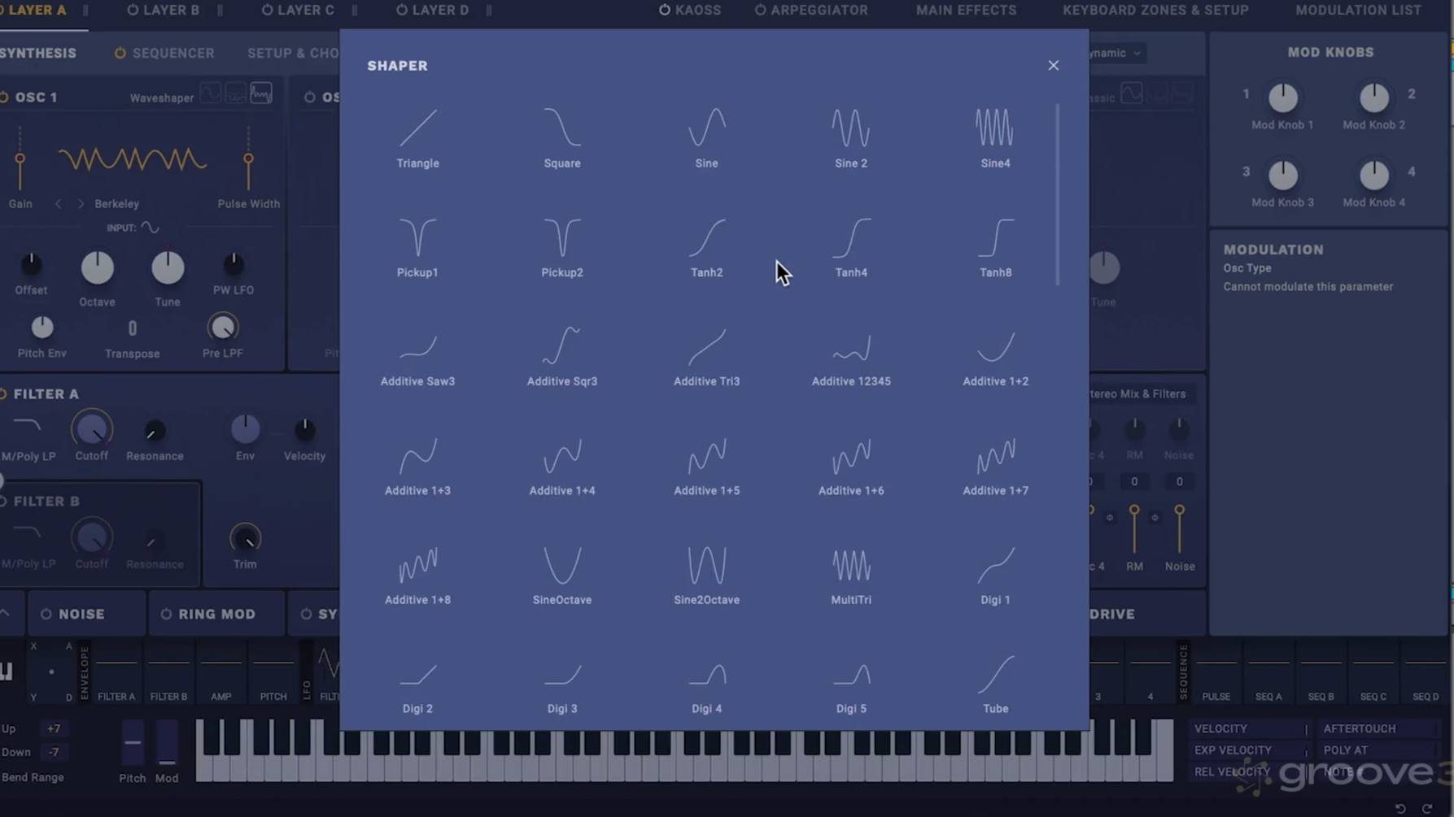Viewport: 1454px width, 817px height.
Task: Select the Sine2Octave shaper
Action: coord(706,575)
